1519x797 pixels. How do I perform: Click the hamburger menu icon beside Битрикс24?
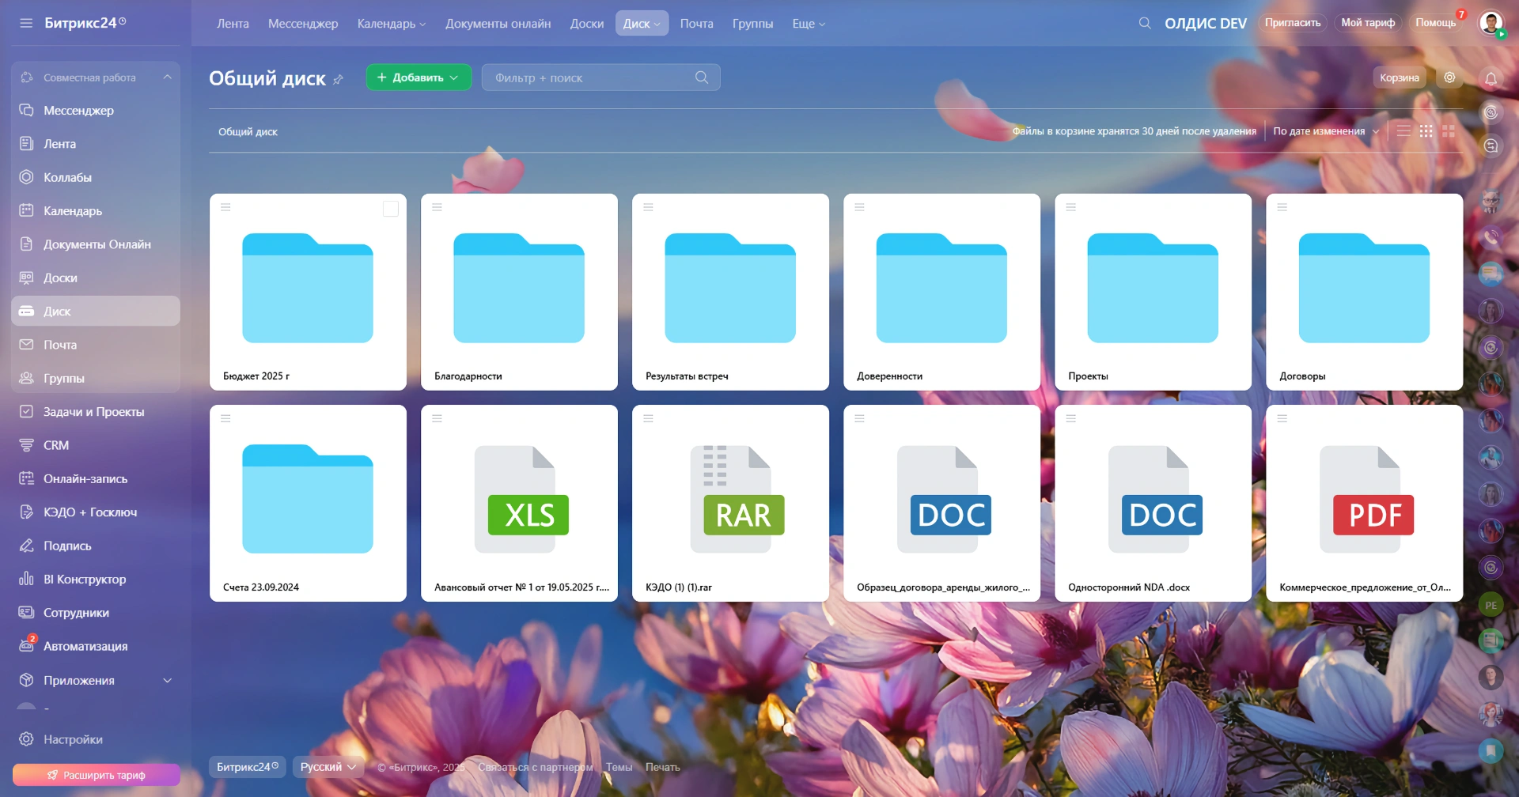pyautogui.click(x=26, y=23)
